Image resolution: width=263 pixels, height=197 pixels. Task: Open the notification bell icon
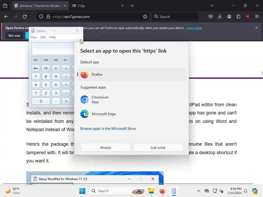pyautogui.click(x=246, y=191)
